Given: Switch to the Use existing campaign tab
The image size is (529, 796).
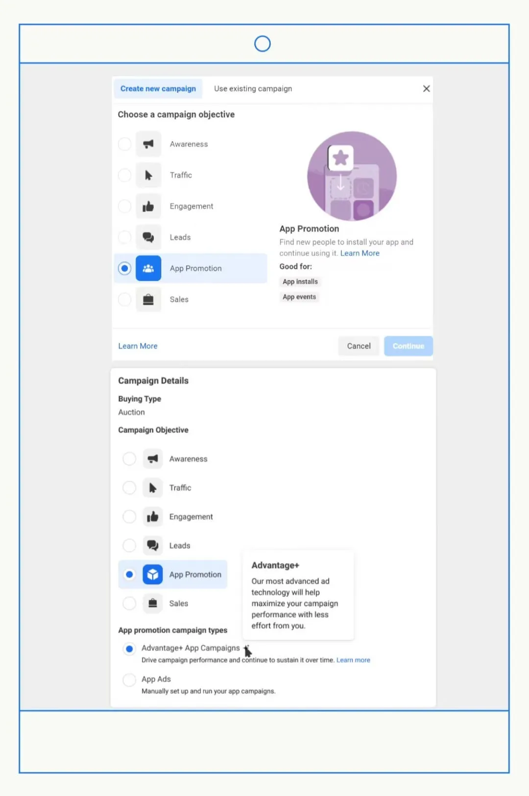Looking at the screenshot, I should [x=253, y=89].
